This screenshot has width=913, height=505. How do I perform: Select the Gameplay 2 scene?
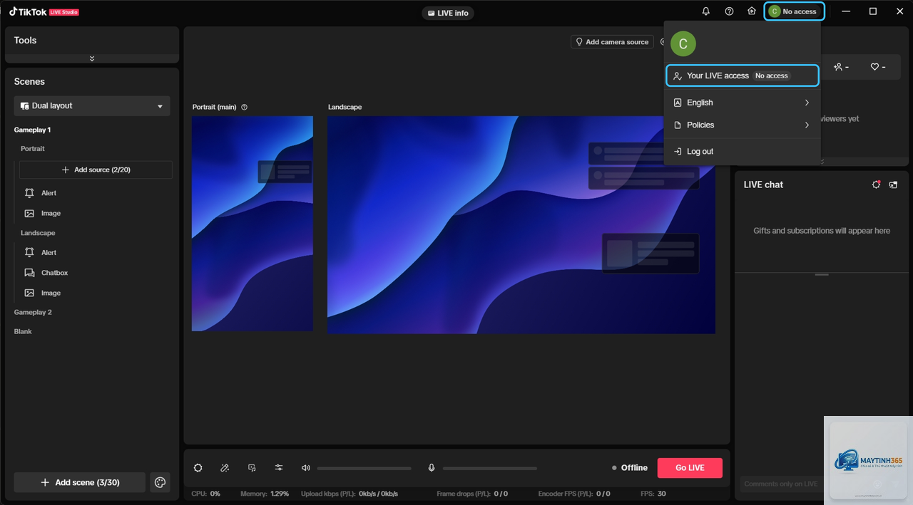point(33,312)
